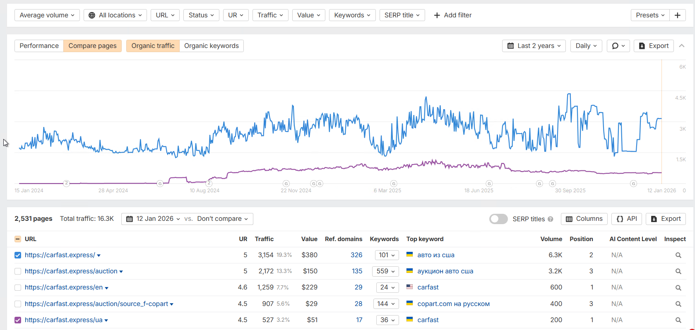The image size is (695, 330).
Task: Open the chart annotations comment icon
Action: coord(618,46)
